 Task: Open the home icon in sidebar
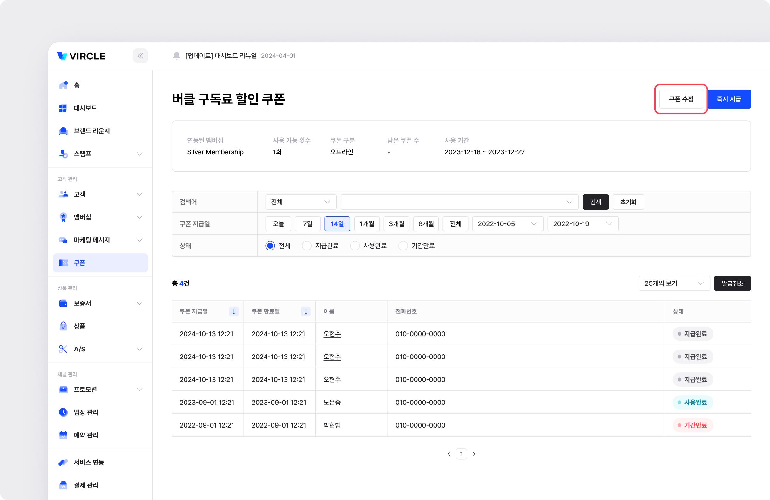coord(64,85)
